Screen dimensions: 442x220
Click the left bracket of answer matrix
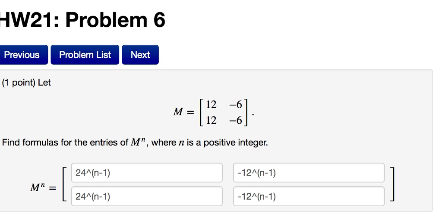click(65, 184)
